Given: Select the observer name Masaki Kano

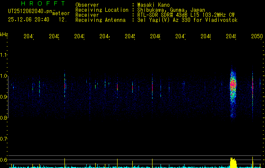Looking at the screenshot, I should tap(153, 5).
